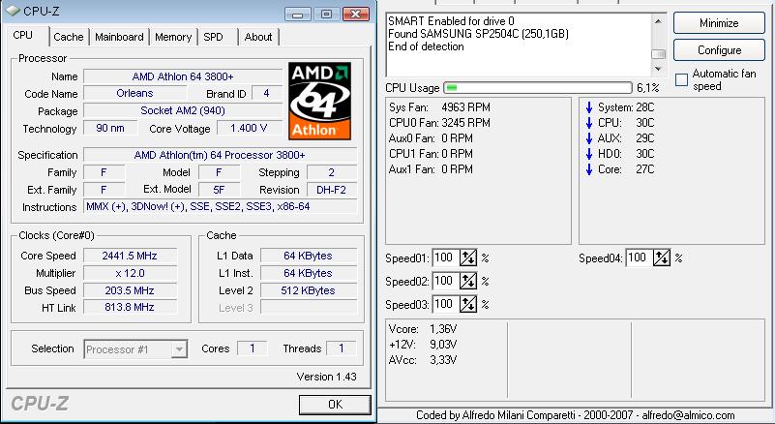Click the Found SAMSUNG SP2504C log line
The width and height of the screenshot is (775, 424).
pyautogui.click(x=478, y=34)
